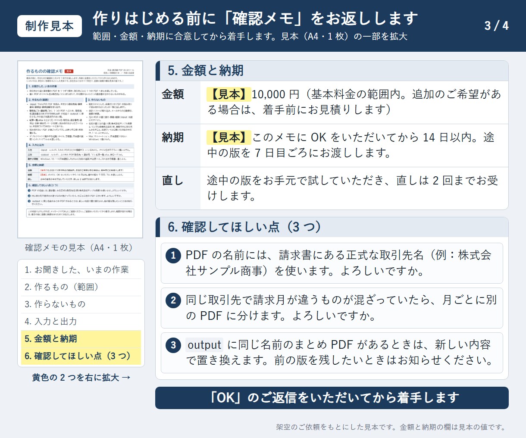Image resolution: width=526 pixels, height=438 pixels.
Task: Click the number 1 circle icon
Action: 173,256
